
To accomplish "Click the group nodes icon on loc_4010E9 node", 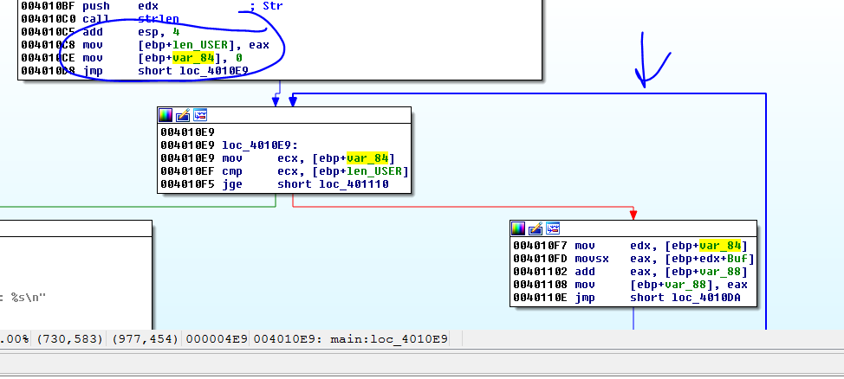I will tap(200, 115).
